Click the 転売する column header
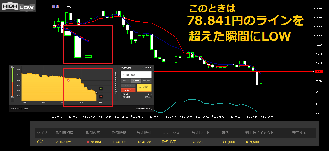Screen dimensions: 329x151 (299, 133)
